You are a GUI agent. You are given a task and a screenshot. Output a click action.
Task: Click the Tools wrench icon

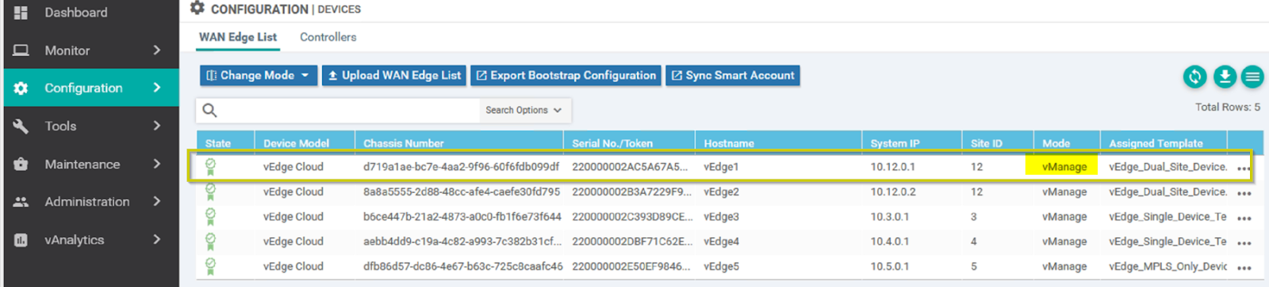(21, 126)
